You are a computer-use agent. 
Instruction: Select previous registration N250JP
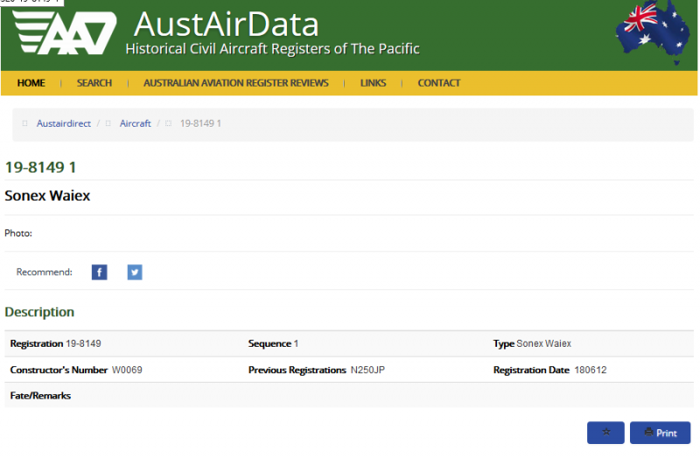pyautogui.click(x=367, y=370)
